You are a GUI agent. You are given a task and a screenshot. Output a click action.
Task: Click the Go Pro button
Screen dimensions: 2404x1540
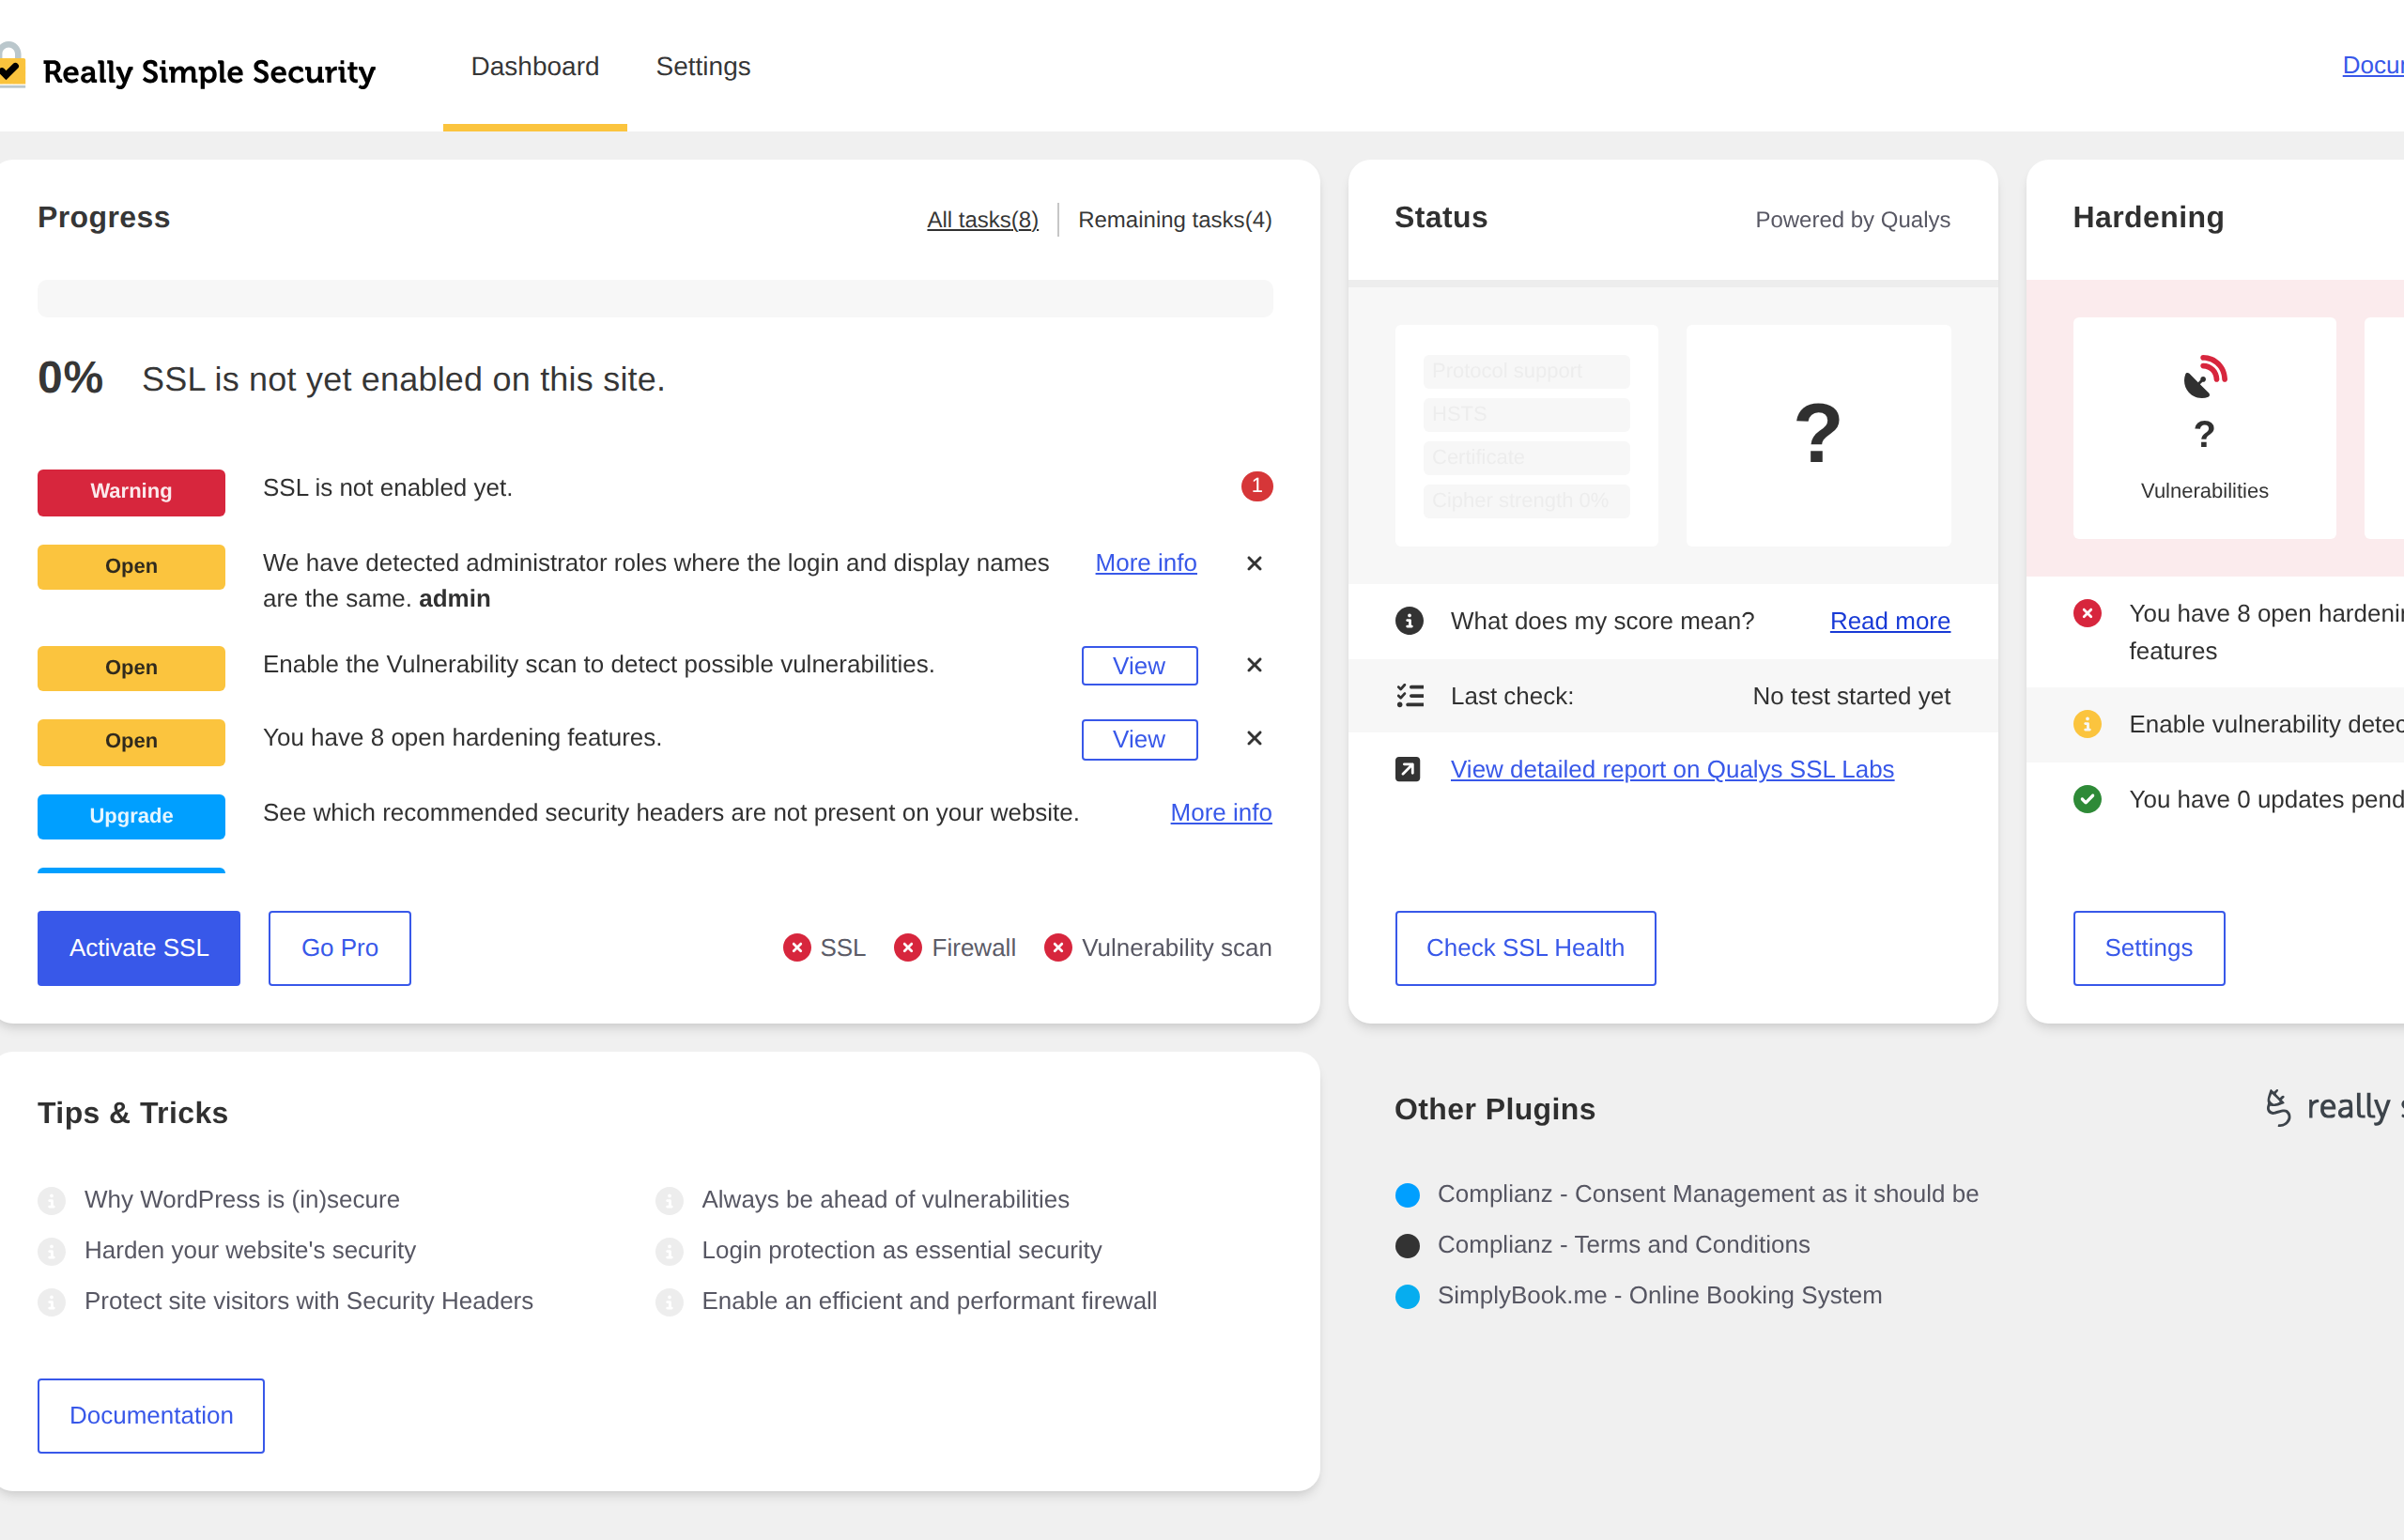pos(340,947)
